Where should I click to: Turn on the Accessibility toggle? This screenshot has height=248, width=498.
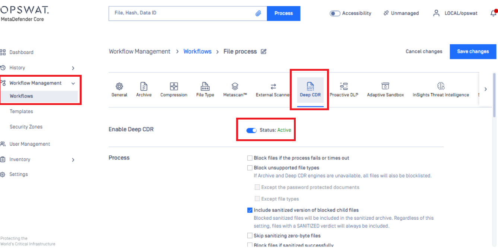(335, 13)
